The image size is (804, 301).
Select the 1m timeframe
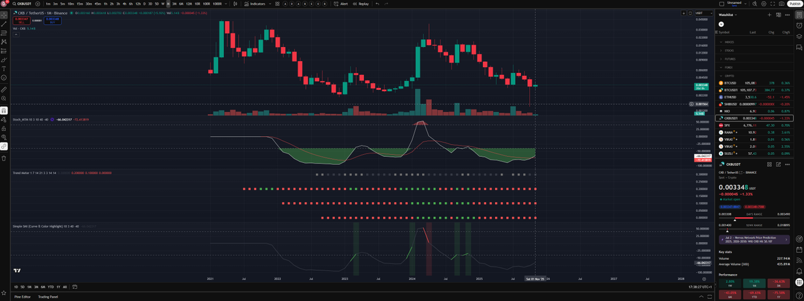[x=48, y=3]
